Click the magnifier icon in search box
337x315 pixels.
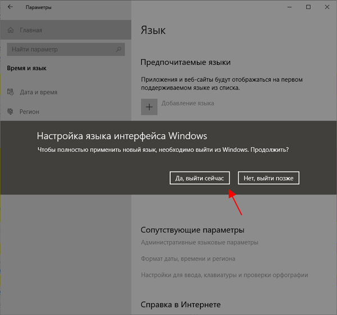pos(119,49)
